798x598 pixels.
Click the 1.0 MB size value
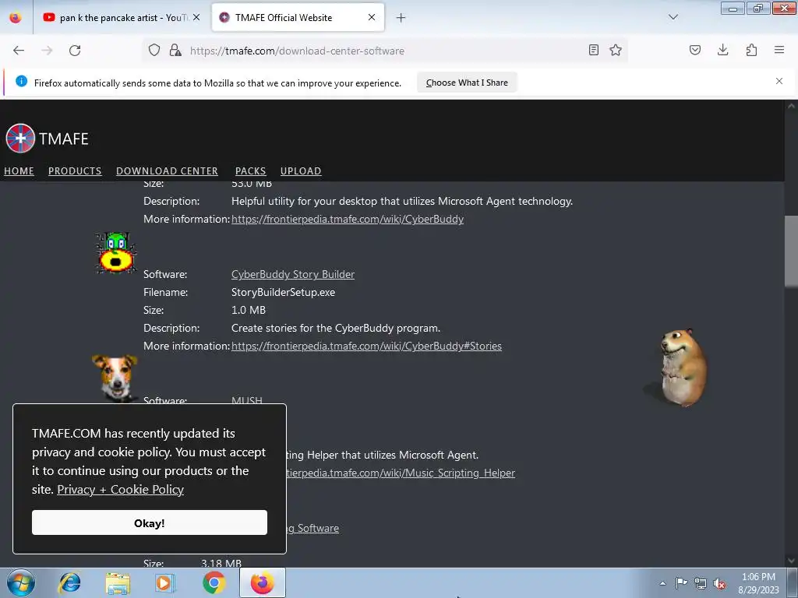click(249, 310)
